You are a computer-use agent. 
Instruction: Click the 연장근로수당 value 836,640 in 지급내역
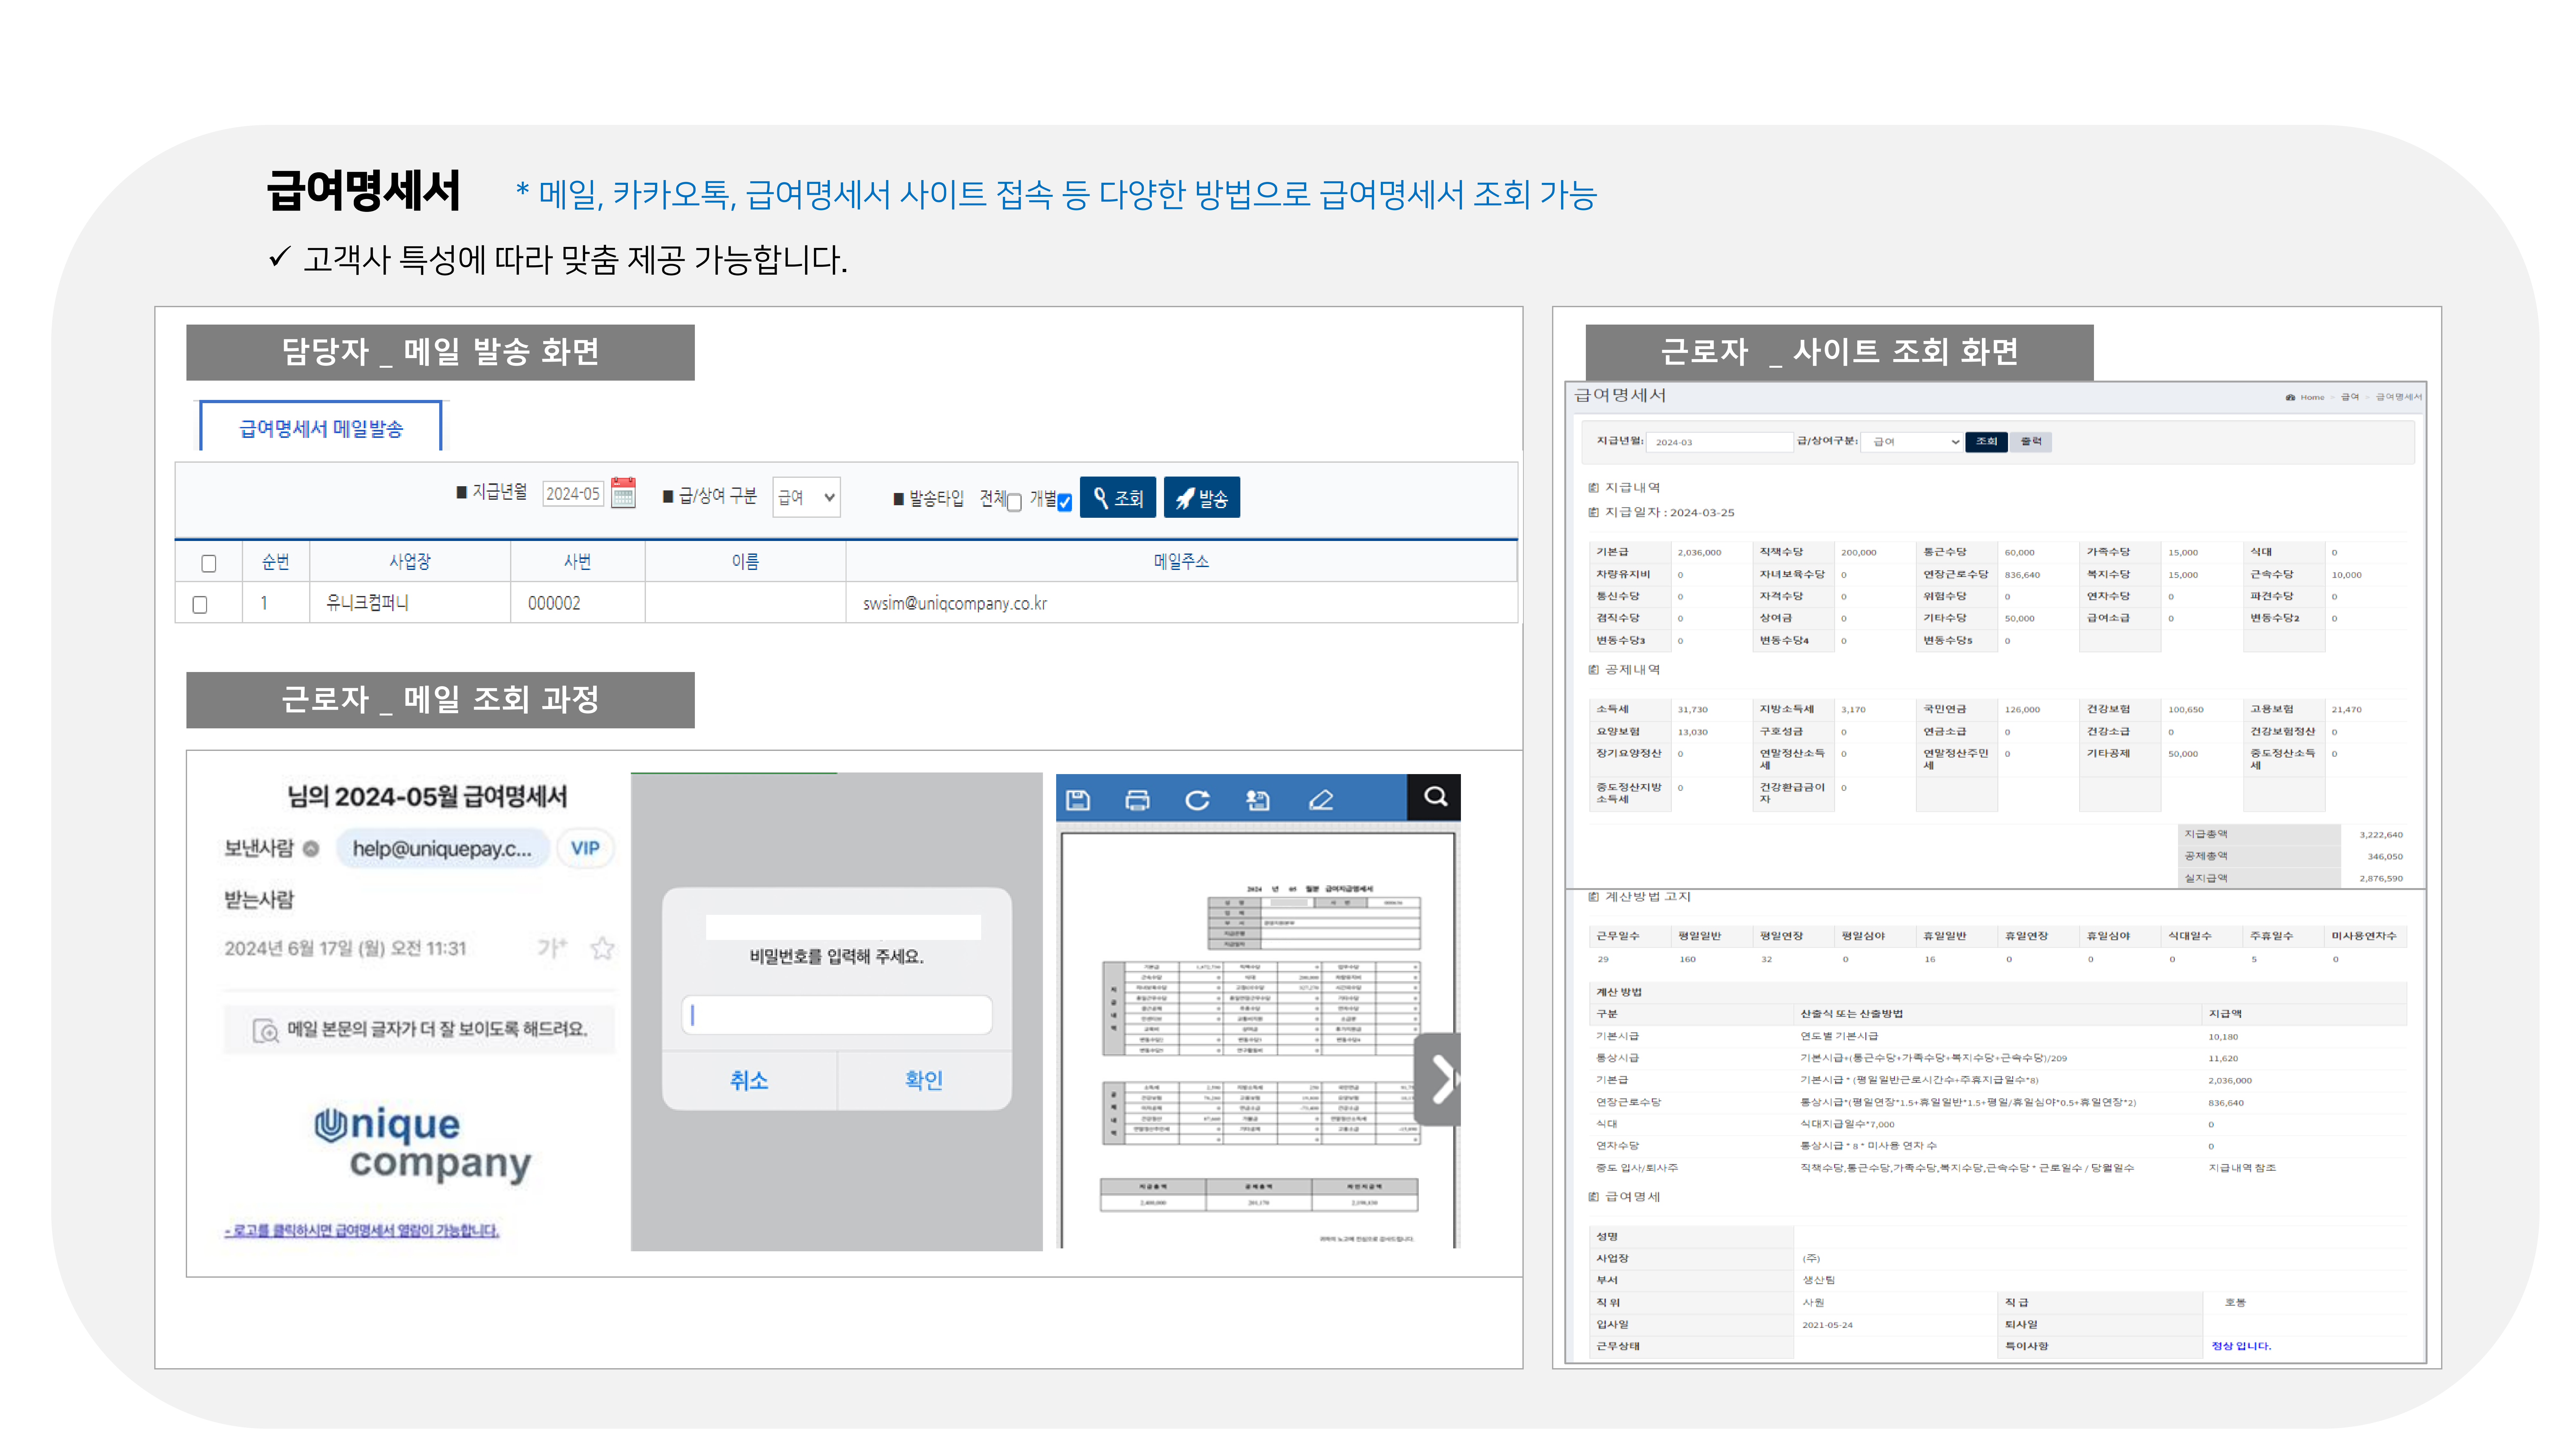[2022, 575]
